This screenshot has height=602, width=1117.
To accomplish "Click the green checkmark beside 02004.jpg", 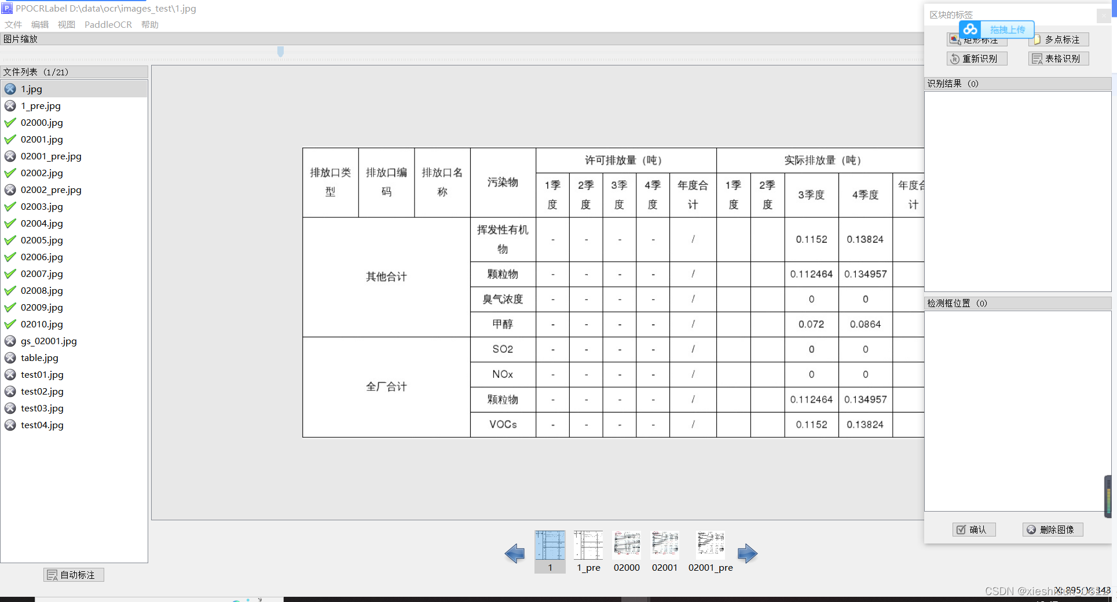I will pos(10,223).
